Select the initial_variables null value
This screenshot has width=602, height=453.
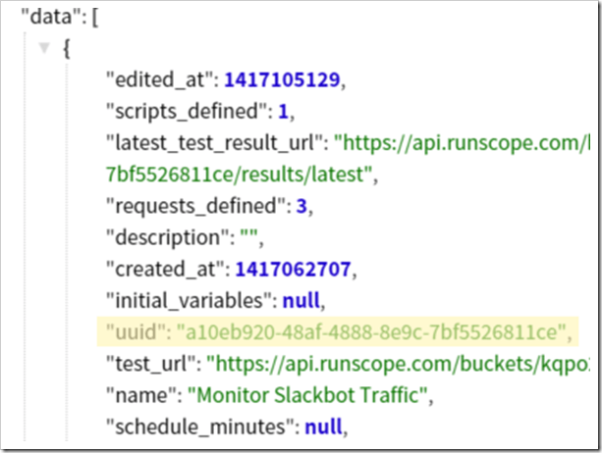coord(301,300)
